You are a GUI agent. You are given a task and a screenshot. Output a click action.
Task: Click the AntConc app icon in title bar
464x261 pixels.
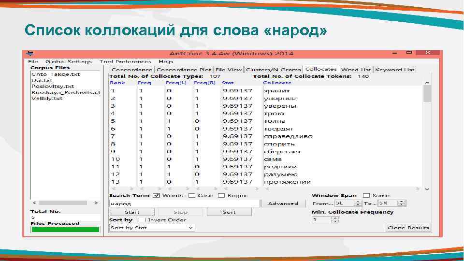tap(29, 53)
